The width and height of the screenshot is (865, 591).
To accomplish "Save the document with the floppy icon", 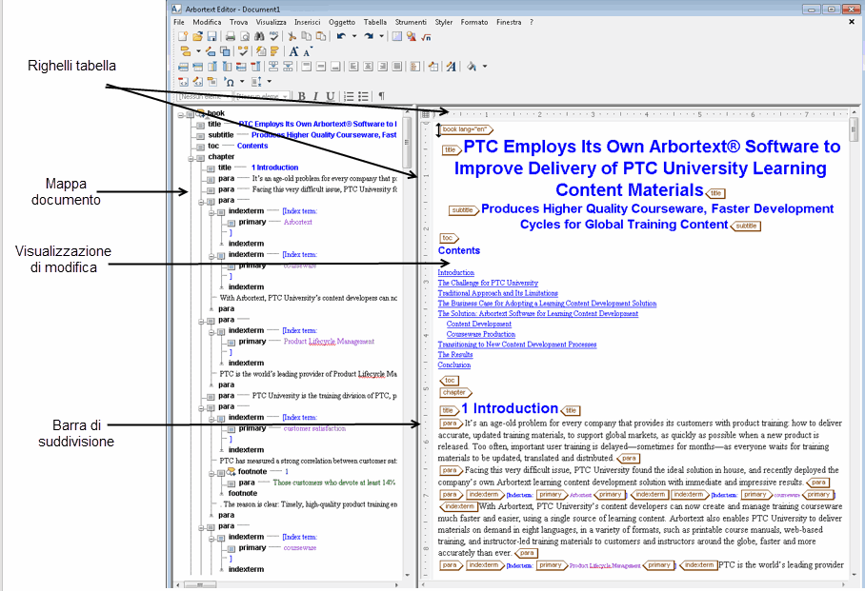I will 211,36.
